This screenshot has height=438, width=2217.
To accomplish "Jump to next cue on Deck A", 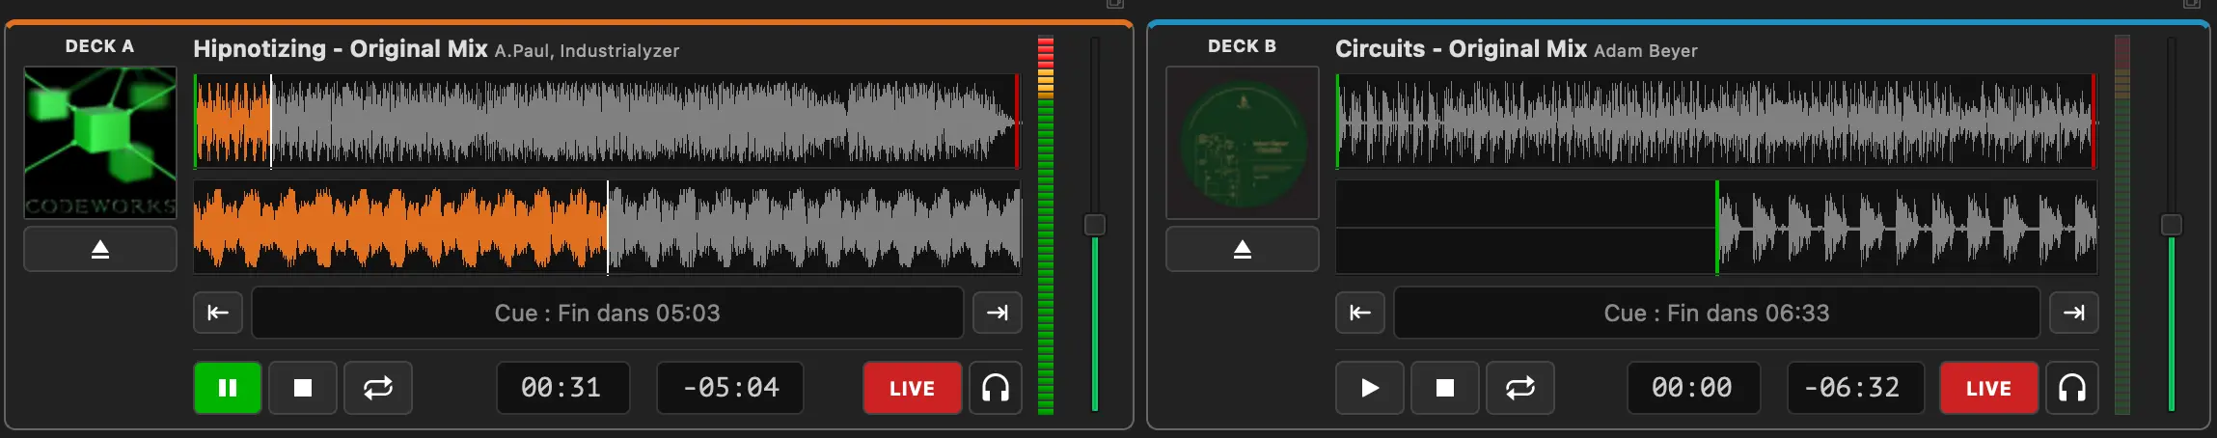I will click(x=998, y=313).
